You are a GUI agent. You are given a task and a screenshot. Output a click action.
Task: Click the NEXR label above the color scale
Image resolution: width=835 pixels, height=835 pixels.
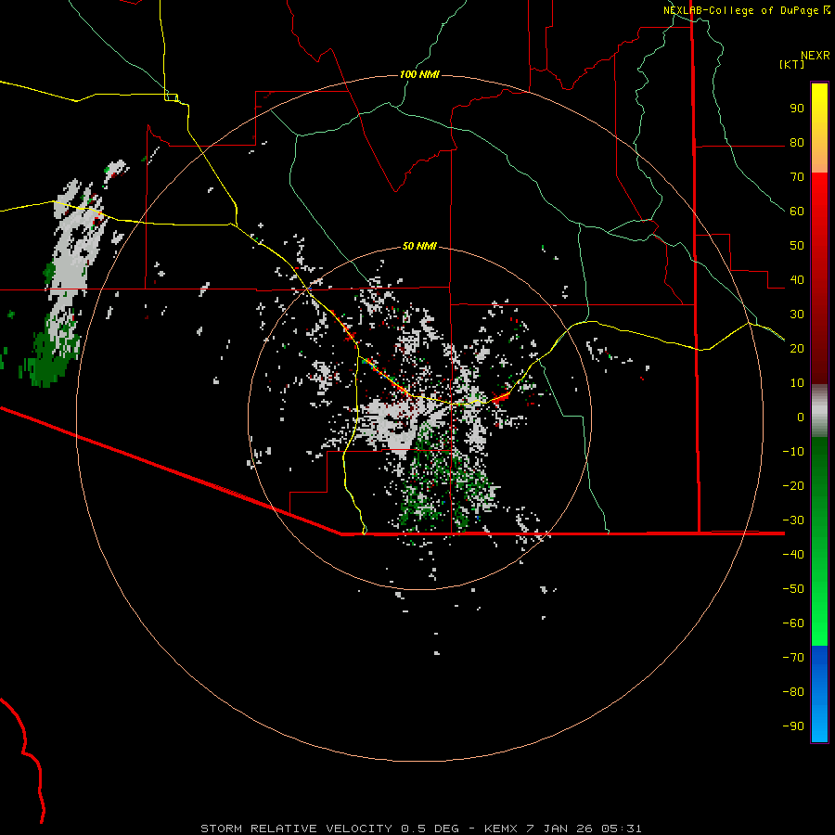[x=816, y=56]
